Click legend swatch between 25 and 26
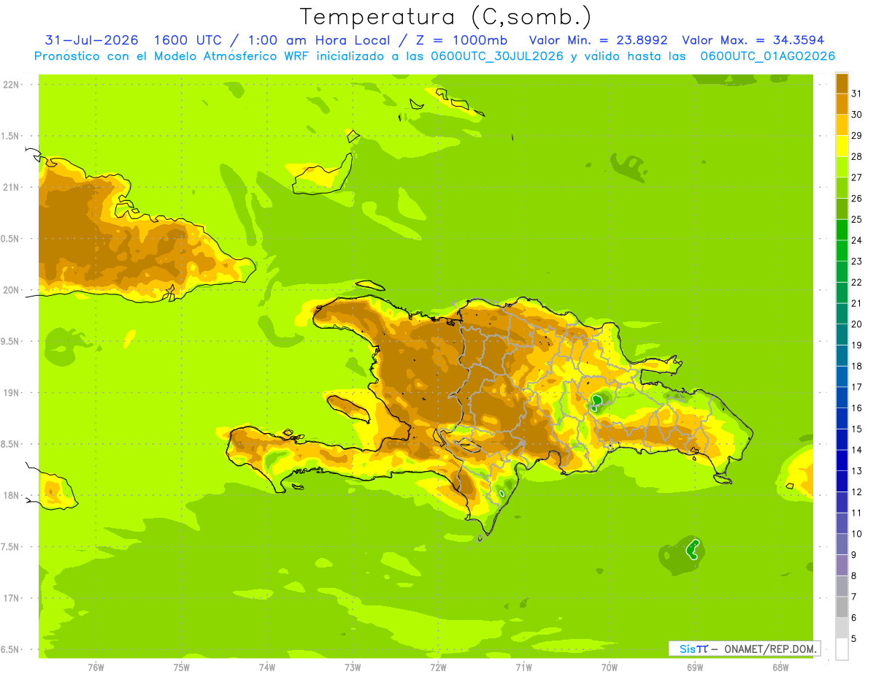 (x=842, y=208)
